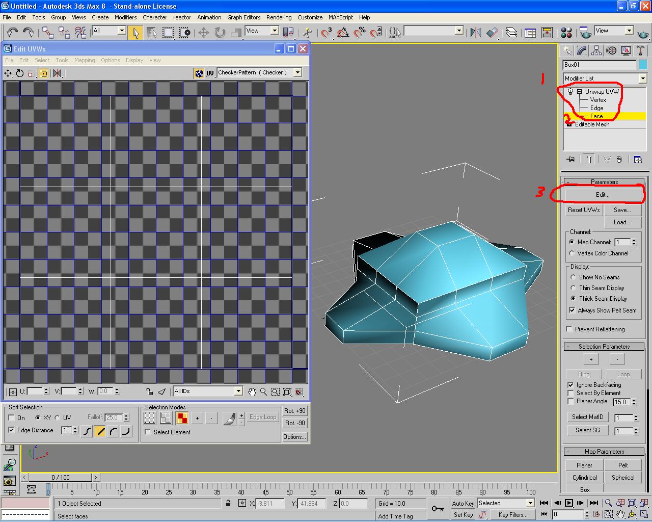Select Move tool in Edit UVWs toolbar
652x522 pixels.
point(8,73)
